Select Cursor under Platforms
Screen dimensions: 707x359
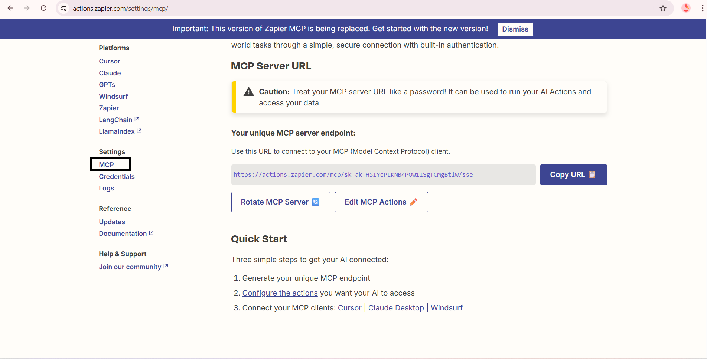click(x=110, y=61)
